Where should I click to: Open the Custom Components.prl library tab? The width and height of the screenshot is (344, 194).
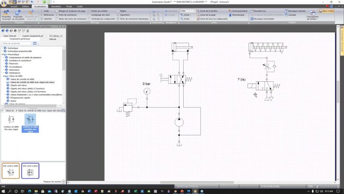tap(33, 35)
